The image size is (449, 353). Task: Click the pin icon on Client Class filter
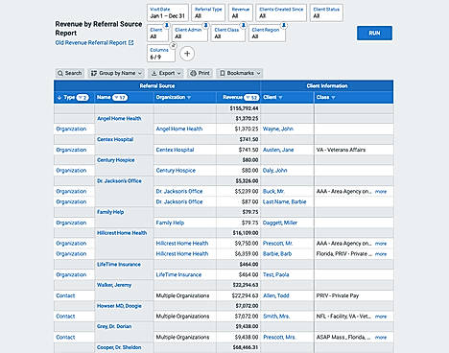coord(244,25)
